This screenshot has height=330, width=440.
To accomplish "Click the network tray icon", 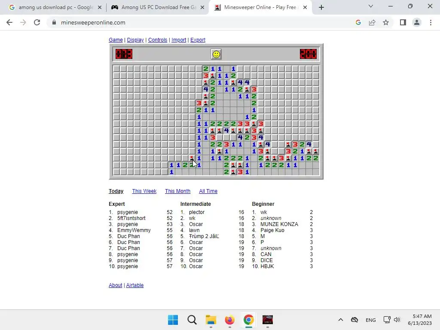I will coord(387,320).
